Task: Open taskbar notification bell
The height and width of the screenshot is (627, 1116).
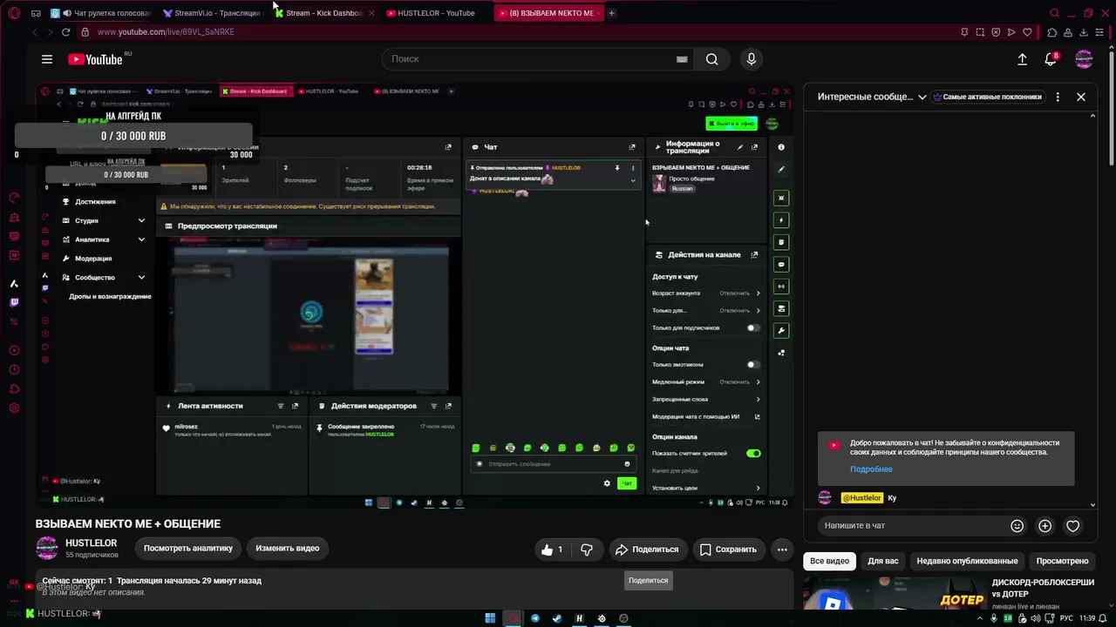Action: [1104, 618]
